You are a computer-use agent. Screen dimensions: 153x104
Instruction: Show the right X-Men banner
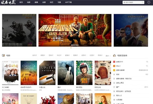(x=131, y=30)
